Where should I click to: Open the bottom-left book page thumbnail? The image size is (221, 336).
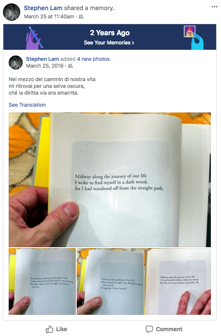point(42,281)
